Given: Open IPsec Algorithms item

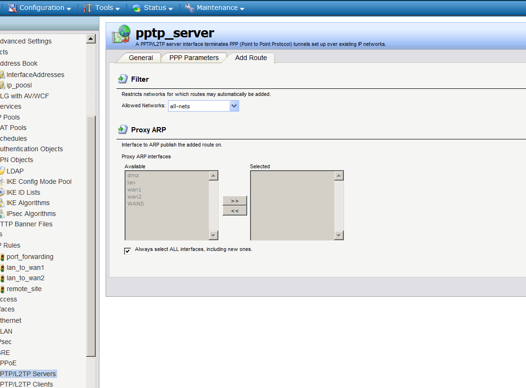Looking at the screenshot, I should [x=31, y=214].
